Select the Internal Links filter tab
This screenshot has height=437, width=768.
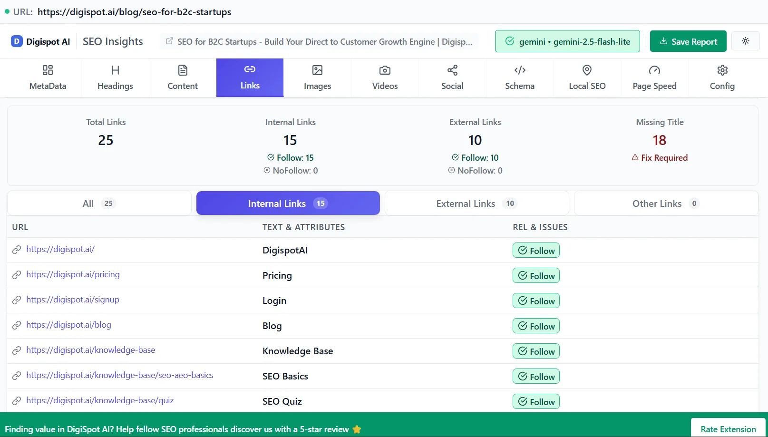click(288, 203)
